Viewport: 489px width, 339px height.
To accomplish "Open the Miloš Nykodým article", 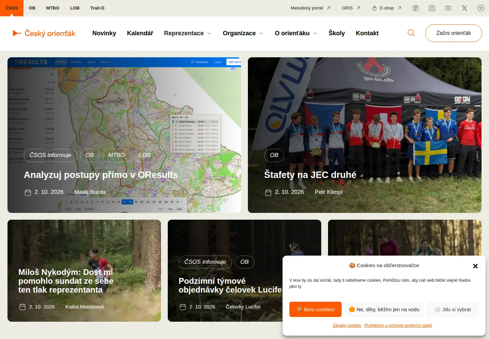I will [x=66, y=281].
